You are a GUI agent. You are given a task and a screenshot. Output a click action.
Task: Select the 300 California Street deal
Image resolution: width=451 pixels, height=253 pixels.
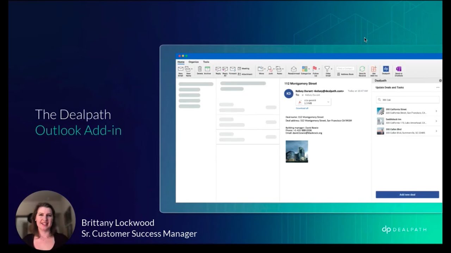407,111
